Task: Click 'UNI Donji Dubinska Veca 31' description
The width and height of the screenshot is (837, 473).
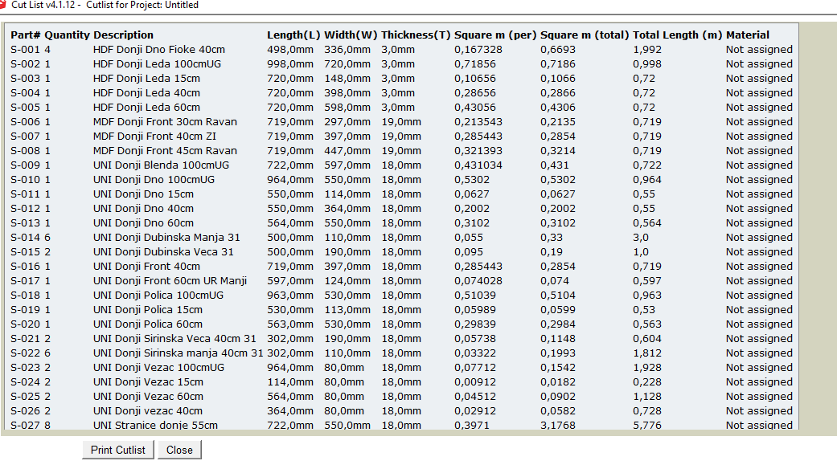Action: tap(163, 251)
